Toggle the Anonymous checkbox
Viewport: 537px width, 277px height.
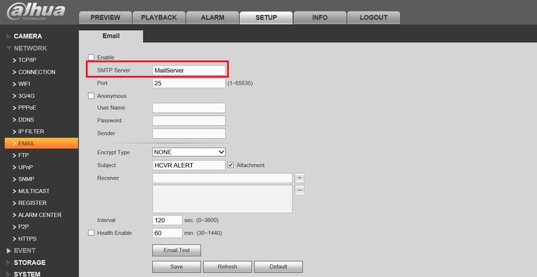coord(91,96)
